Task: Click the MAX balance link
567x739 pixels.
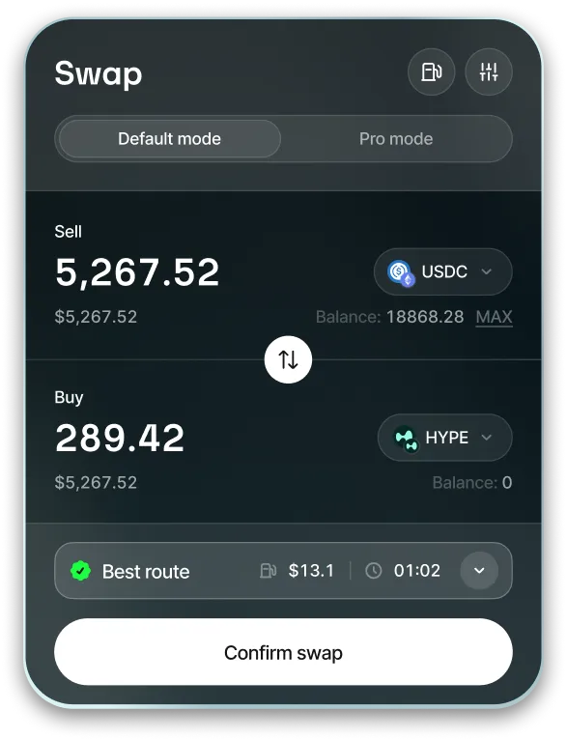Action: (x=494, y=317)
